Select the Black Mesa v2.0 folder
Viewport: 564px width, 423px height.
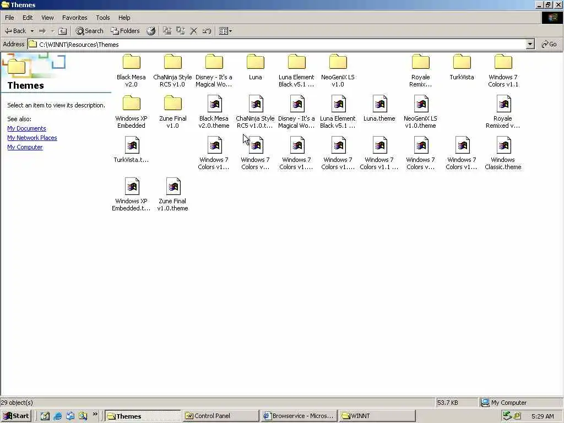(131, 70)
